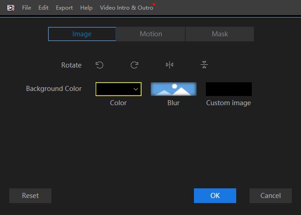Confirm changes with the OK button
301x215 pixels.
(215, 196)
